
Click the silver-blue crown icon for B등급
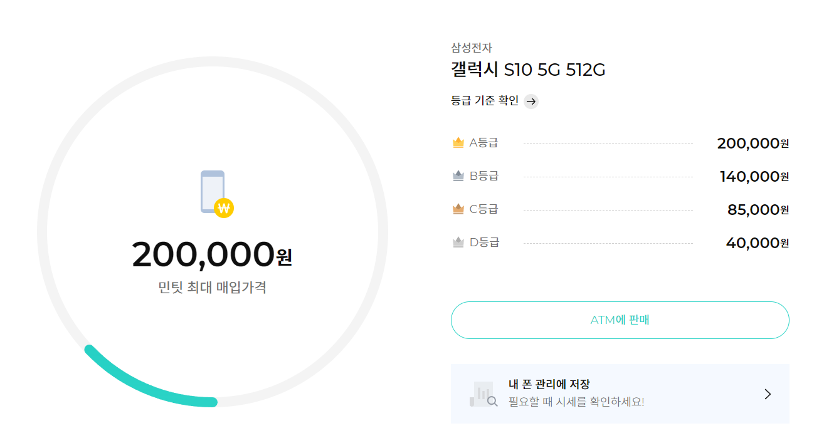[458, 176]
